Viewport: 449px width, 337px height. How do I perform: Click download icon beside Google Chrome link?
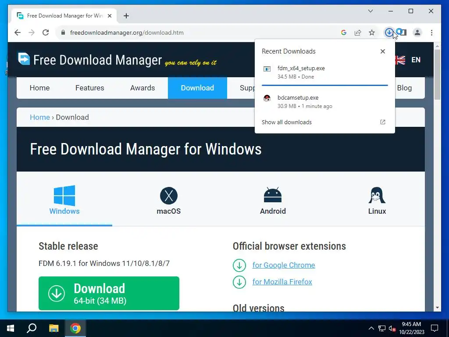pyautogui.click(x=239, y=265)
